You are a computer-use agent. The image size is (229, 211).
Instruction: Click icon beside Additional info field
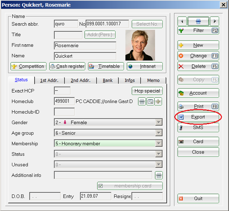tap(159, 175)
